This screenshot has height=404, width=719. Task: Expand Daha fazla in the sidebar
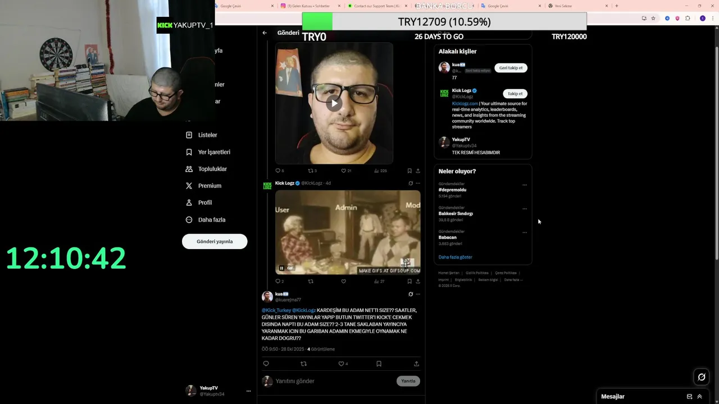[x=206, y=220]
